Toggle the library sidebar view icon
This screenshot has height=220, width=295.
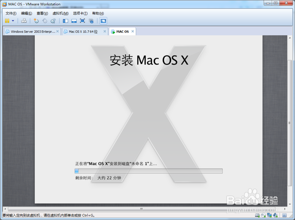(65, 21)
